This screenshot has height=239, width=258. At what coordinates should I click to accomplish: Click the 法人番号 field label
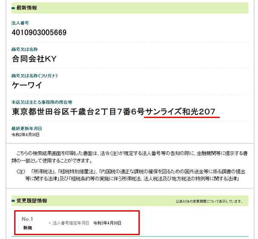20,23
